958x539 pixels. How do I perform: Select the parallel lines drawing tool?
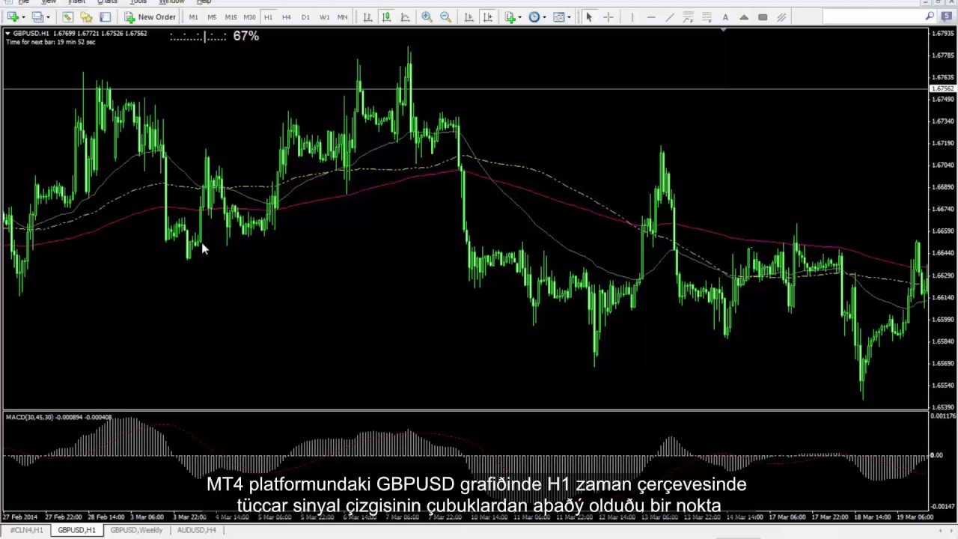(x=781, y=16)
